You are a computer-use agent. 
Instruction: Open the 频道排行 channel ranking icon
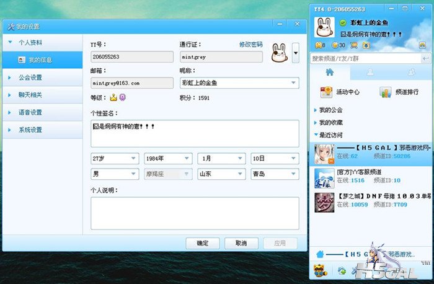pos(385,92)
